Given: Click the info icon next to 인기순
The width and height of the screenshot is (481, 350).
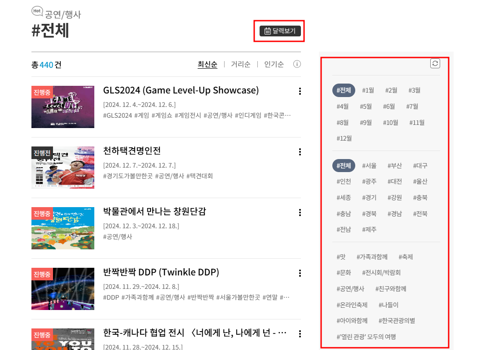Looking at the screenshot, I should pos(297,64).
